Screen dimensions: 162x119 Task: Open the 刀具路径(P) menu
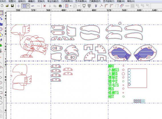[95, 1]
